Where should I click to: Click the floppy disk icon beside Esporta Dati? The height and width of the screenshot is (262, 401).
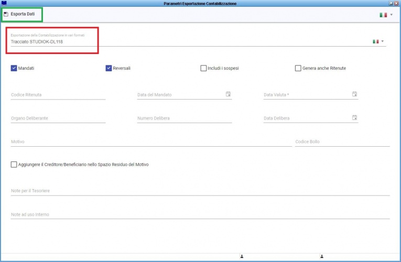(x=6, y=14)
